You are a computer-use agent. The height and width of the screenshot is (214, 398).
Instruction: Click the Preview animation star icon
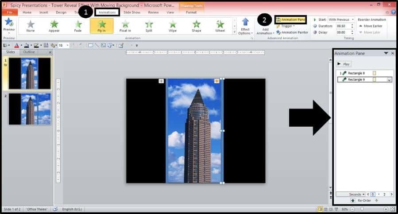[9, 22]
